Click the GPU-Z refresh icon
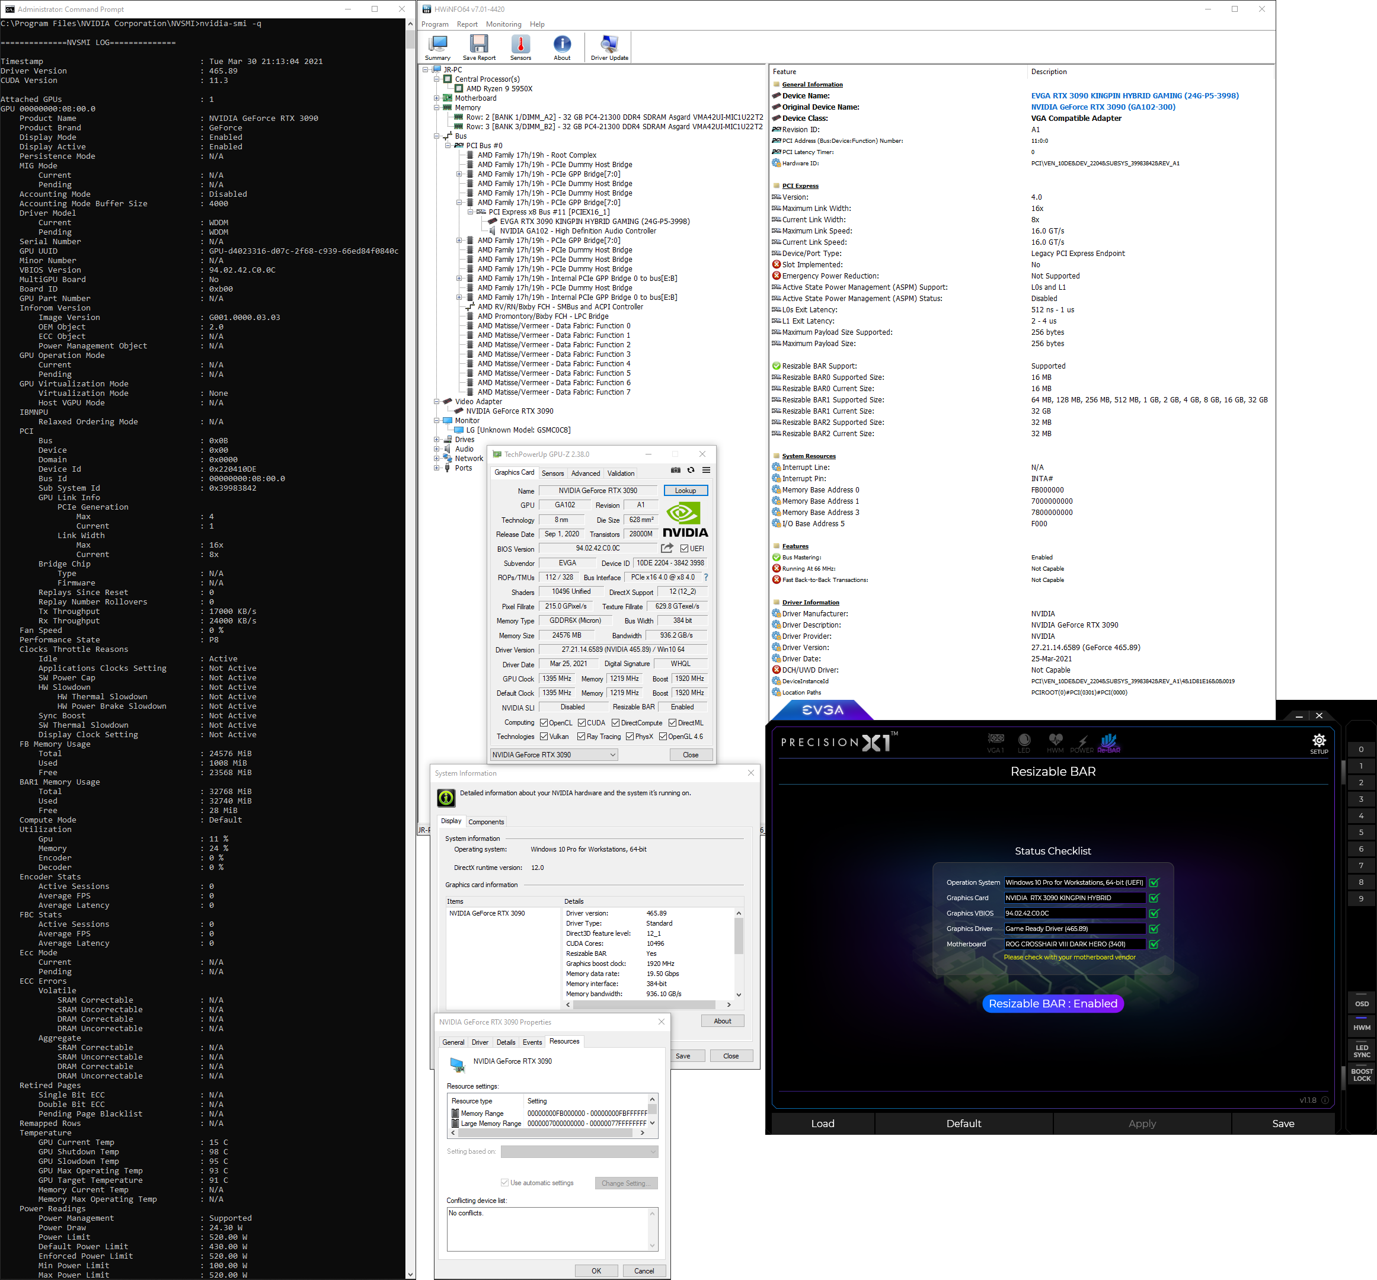The width and height of the screenshot is (1377, 1280). (x=691, y=470)
